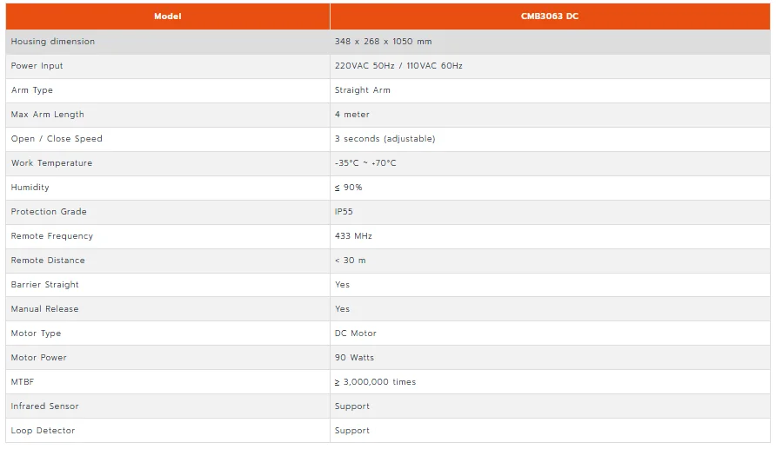Click Support in the Loop Detector row
This screenshot has width=776, height=449.
pyautogui.click(x=351, y=431)
